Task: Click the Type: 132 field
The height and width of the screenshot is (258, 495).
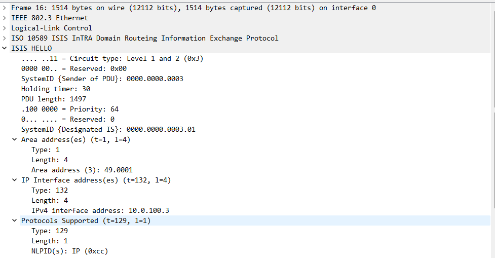Action: click(x=49, y=190)
